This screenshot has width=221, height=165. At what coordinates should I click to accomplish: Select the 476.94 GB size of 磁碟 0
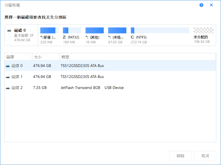[42, 66]
